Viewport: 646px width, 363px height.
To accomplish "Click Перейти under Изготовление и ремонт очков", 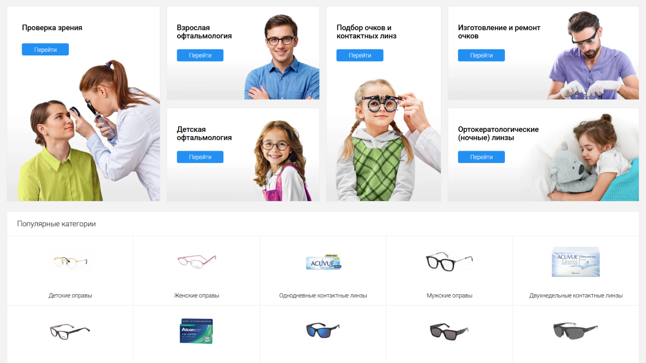I will click(x=481, y=55).
